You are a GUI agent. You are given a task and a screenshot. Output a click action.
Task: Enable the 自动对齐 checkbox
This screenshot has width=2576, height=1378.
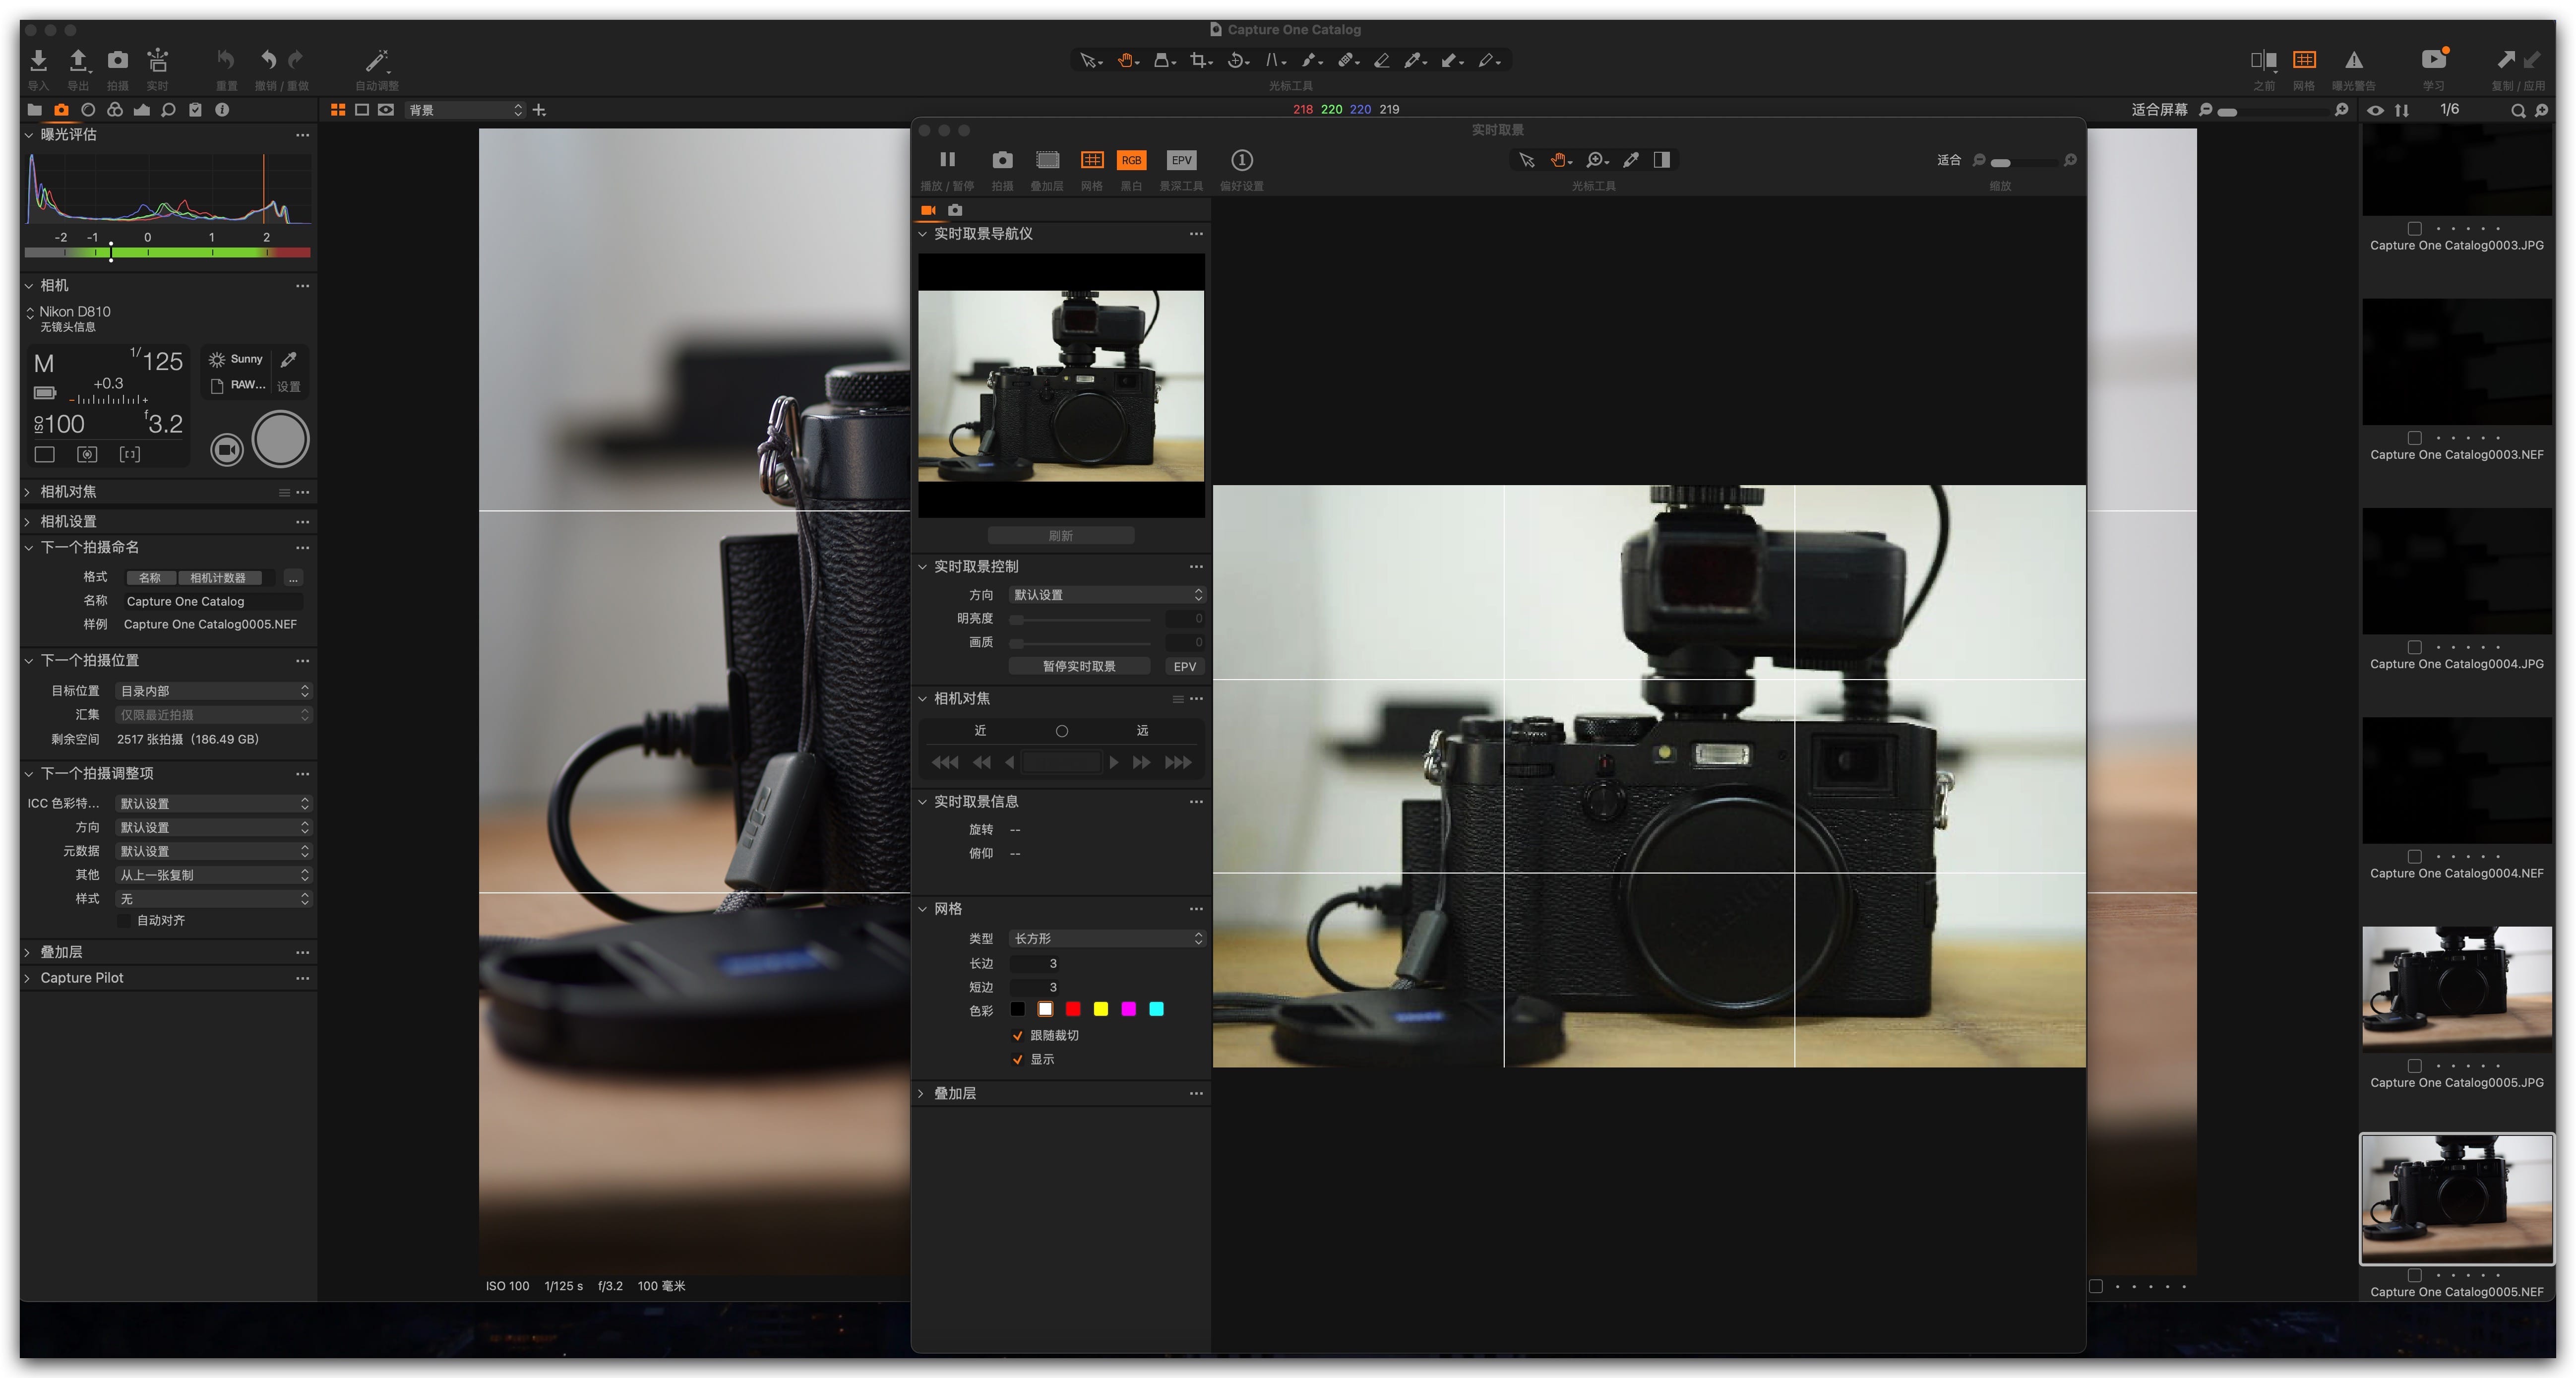pos(124,920)
